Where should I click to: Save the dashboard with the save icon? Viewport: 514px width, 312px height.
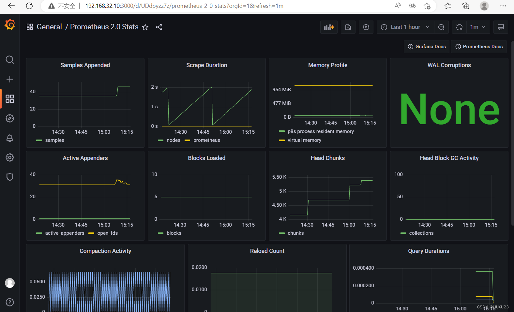click(x=348, y=27)
